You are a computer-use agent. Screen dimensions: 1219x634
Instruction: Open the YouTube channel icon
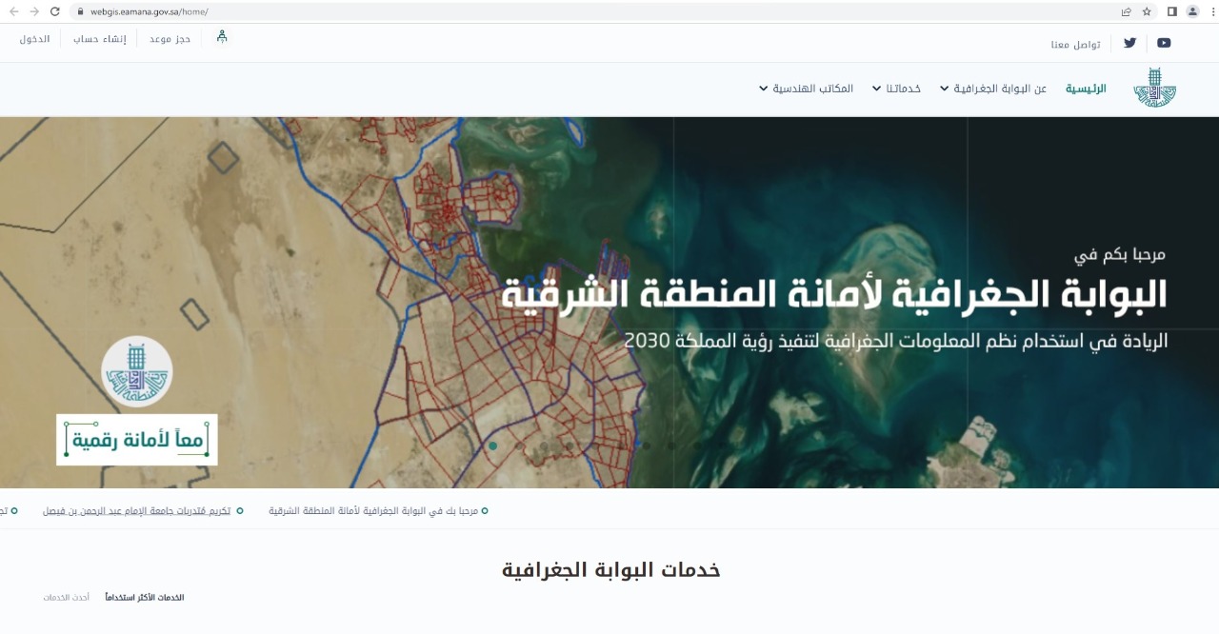1164,43
